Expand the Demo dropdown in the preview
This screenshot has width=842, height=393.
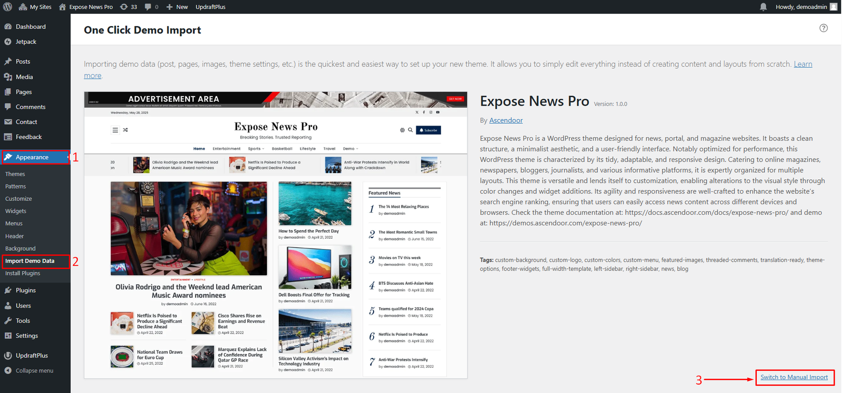coord(350,149)
